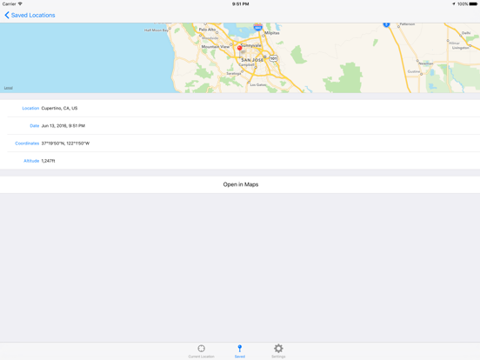This screenshot has height=360, width=480.
Task: Switch to the Current Location tab
Action: tap(201, 350)
